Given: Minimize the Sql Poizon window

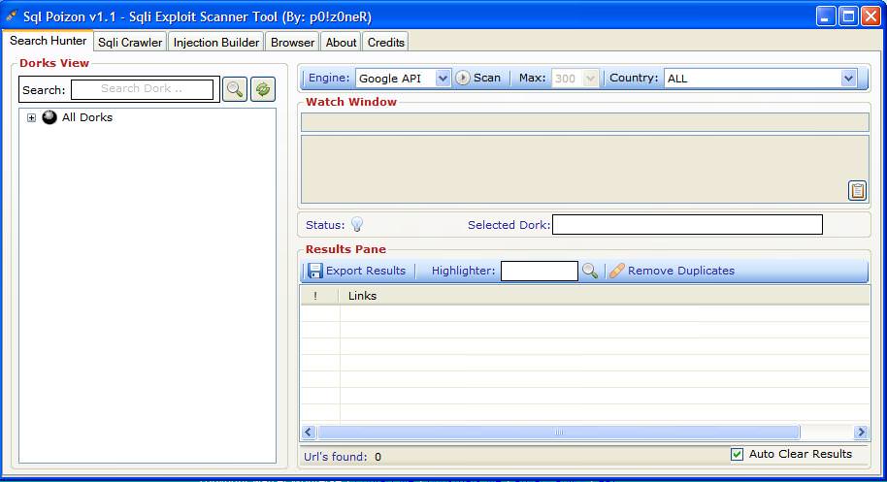Looking at the screenshot, I should click(826, 16).
